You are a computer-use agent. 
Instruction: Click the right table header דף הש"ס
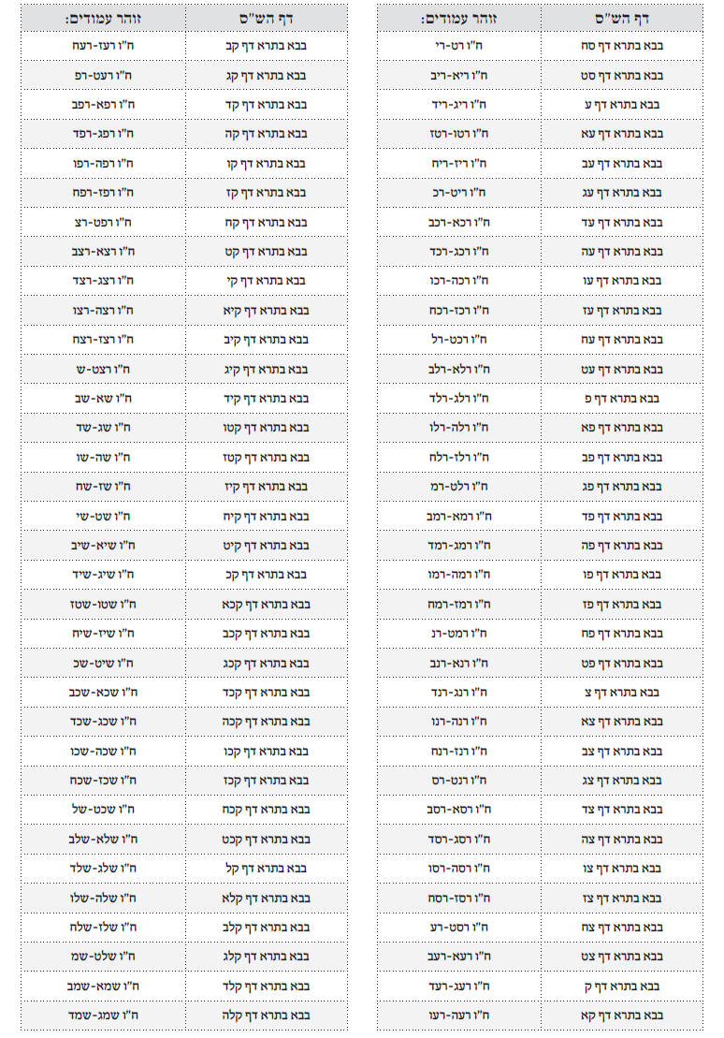point(622,18)
